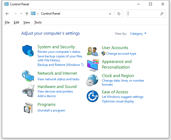This screenshot has height=140, width=171.
Task: Click View devices and printers
Action: point(55,91)
